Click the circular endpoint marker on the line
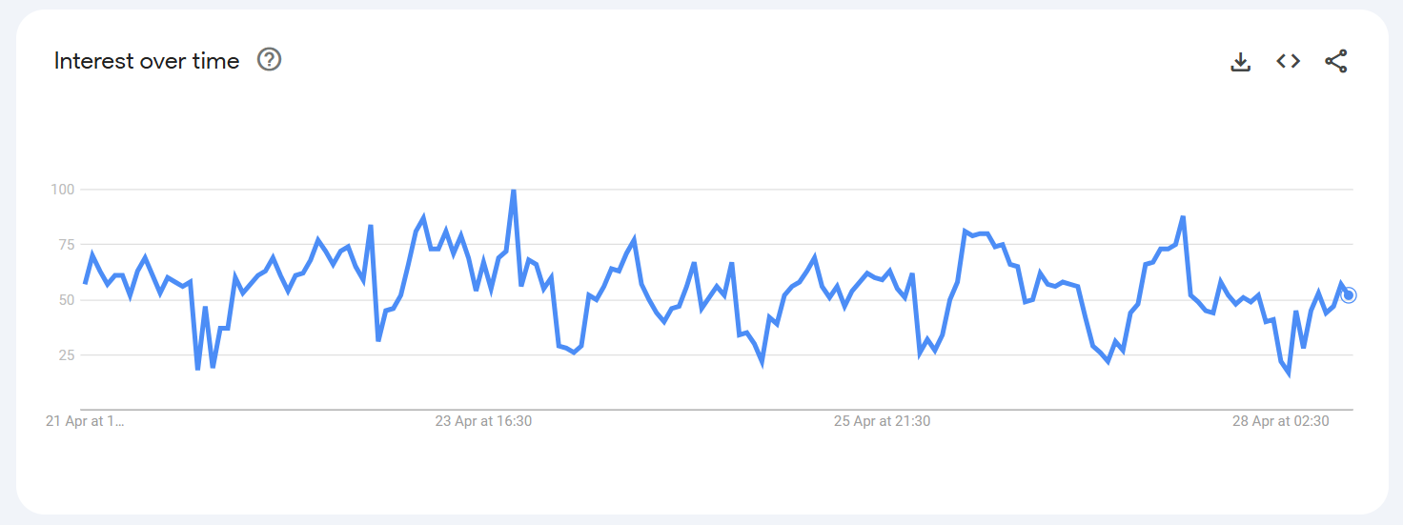 point(1348,295)
